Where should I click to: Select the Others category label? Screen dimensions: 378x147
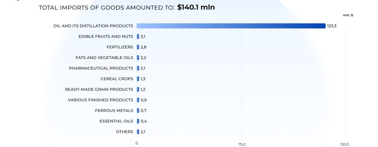(124, 132)
